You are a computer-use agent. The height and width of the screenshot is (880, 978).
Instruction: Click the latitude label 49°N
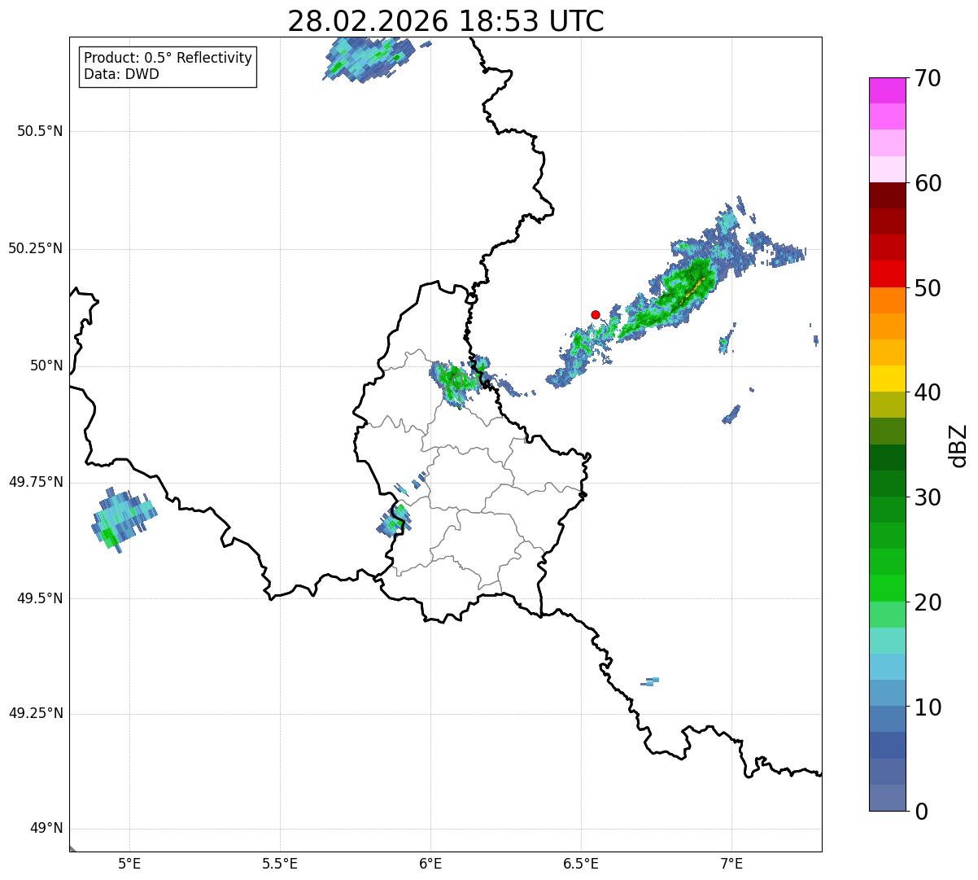pyautogui.click(x=46, y=829)
